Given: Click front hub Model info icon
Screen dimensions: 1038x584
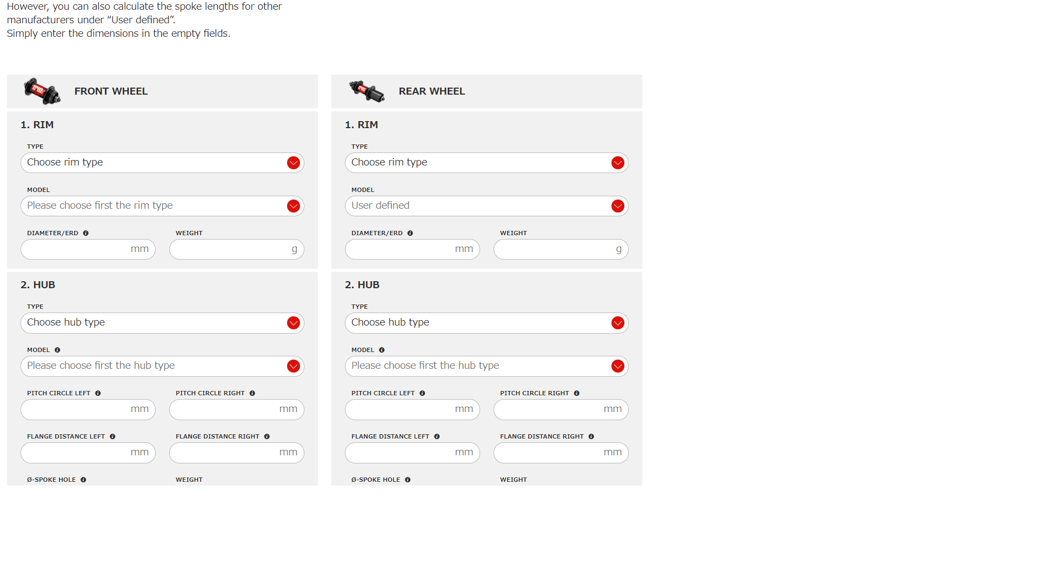Looking at the screenshot, I should point(57,350).
